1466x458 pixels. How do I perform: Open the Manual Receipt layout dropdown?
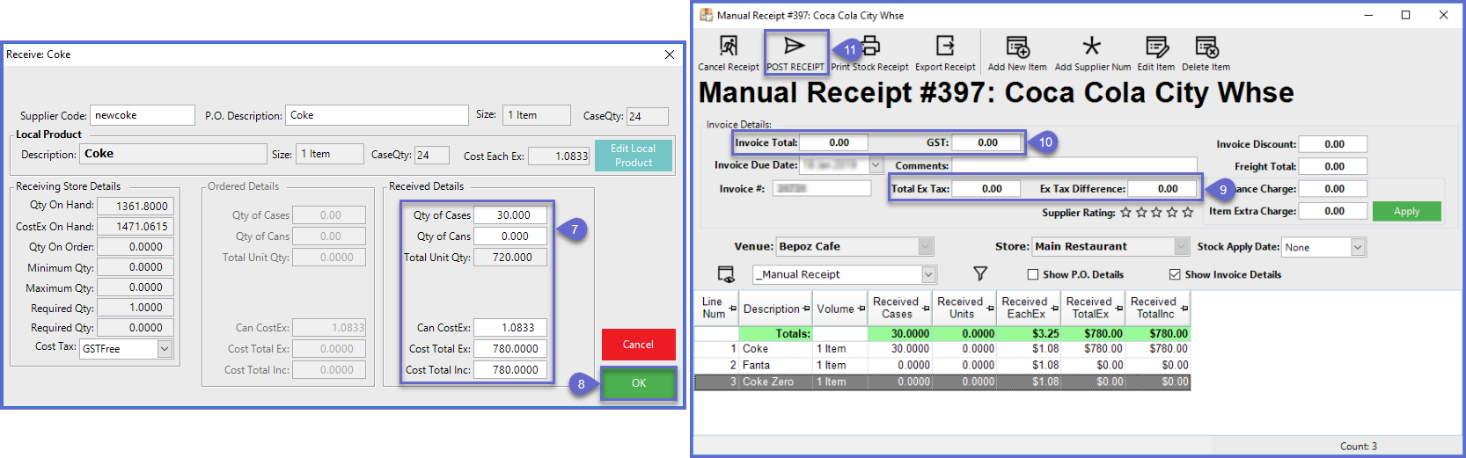point(928,275)
